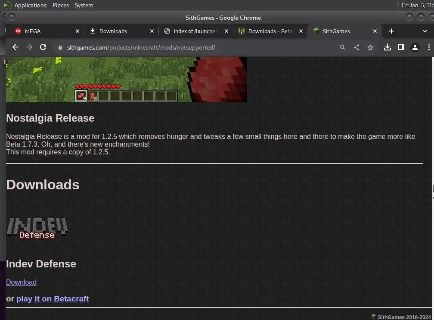434x320 pixels.
Task: Switch to the MEGA tab
Action: tap(44, 31)
